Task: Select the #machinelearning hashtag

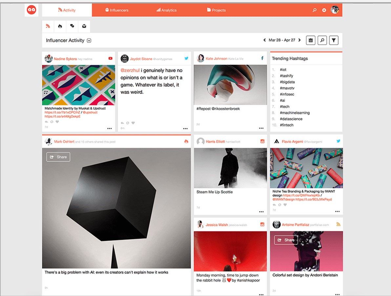Action: tap(295, 113)
